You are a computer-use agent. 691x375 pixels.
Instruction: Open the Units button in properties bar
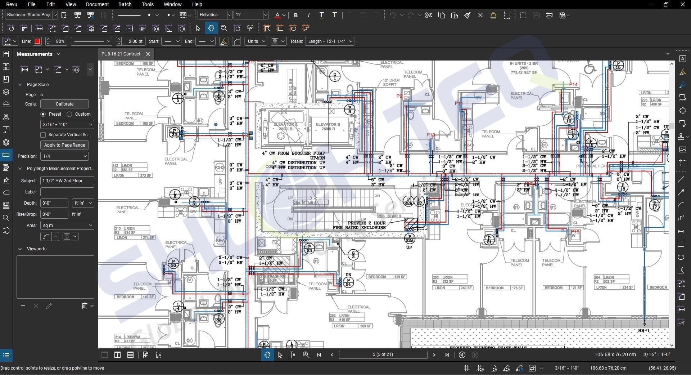click(256, 41)
